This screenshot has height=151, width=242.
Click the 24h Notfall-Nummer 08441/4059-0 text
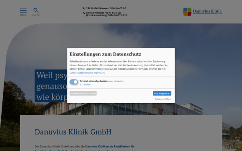click(106, 8)
